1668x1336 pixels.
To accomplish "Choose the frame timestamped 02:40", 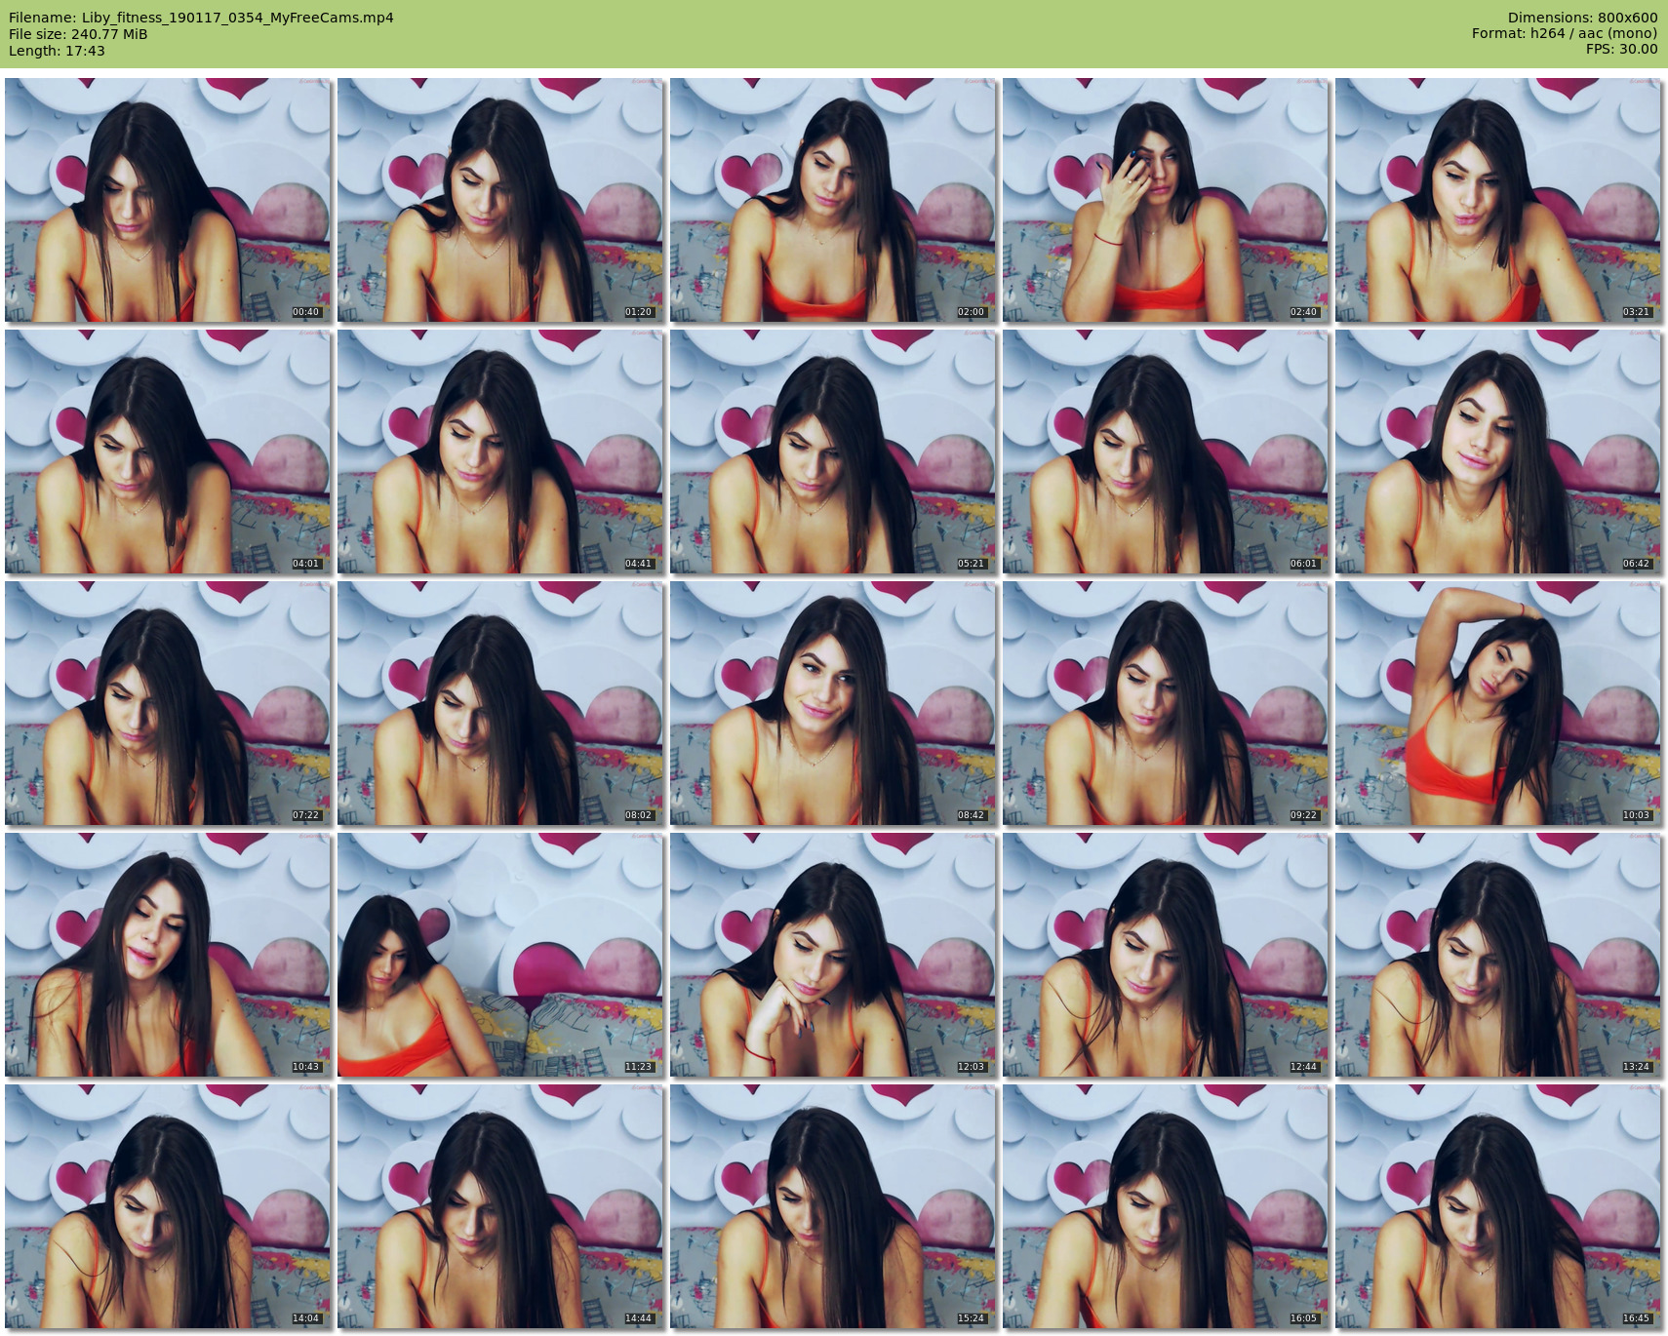I will [1166, 200].
